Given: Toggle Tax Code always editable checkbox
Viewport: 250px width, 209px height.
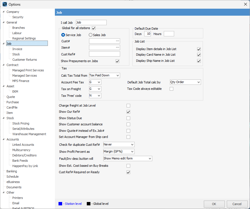Looking at the screenshot, I should pos(172,89).
